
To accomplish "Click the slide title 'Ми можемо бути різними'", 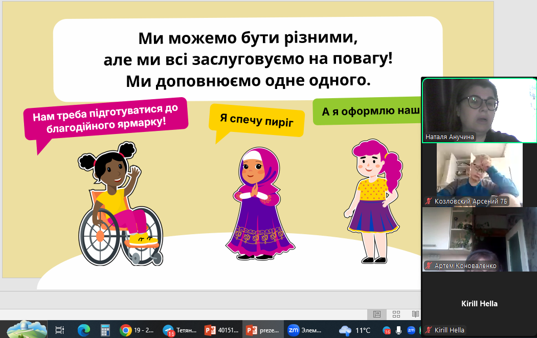I will (248, 38).
